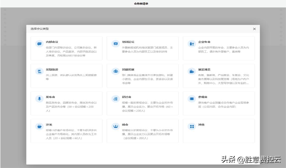Screen dimensions: 286x168
Task: Select the dots grid icon for 其他
Action: coord(192,126)
